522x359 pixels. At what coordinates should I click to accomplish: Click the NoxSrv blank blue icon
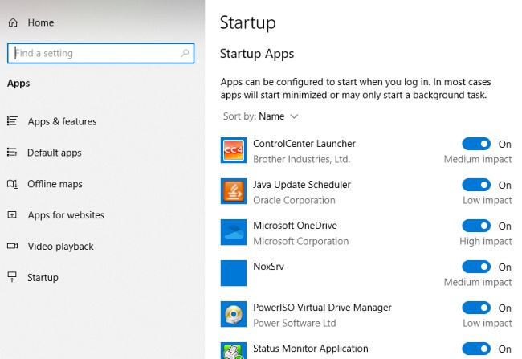click(234, 273)
